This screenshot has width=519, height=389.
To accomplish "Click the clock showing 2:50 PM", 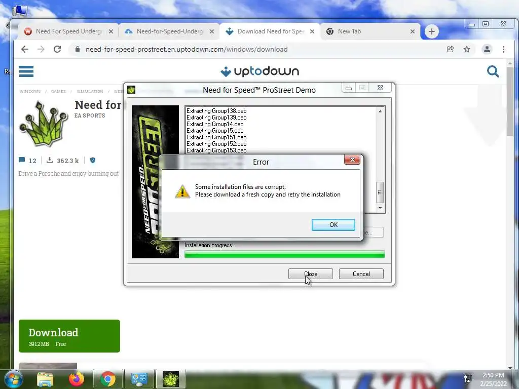I will 493,375.
